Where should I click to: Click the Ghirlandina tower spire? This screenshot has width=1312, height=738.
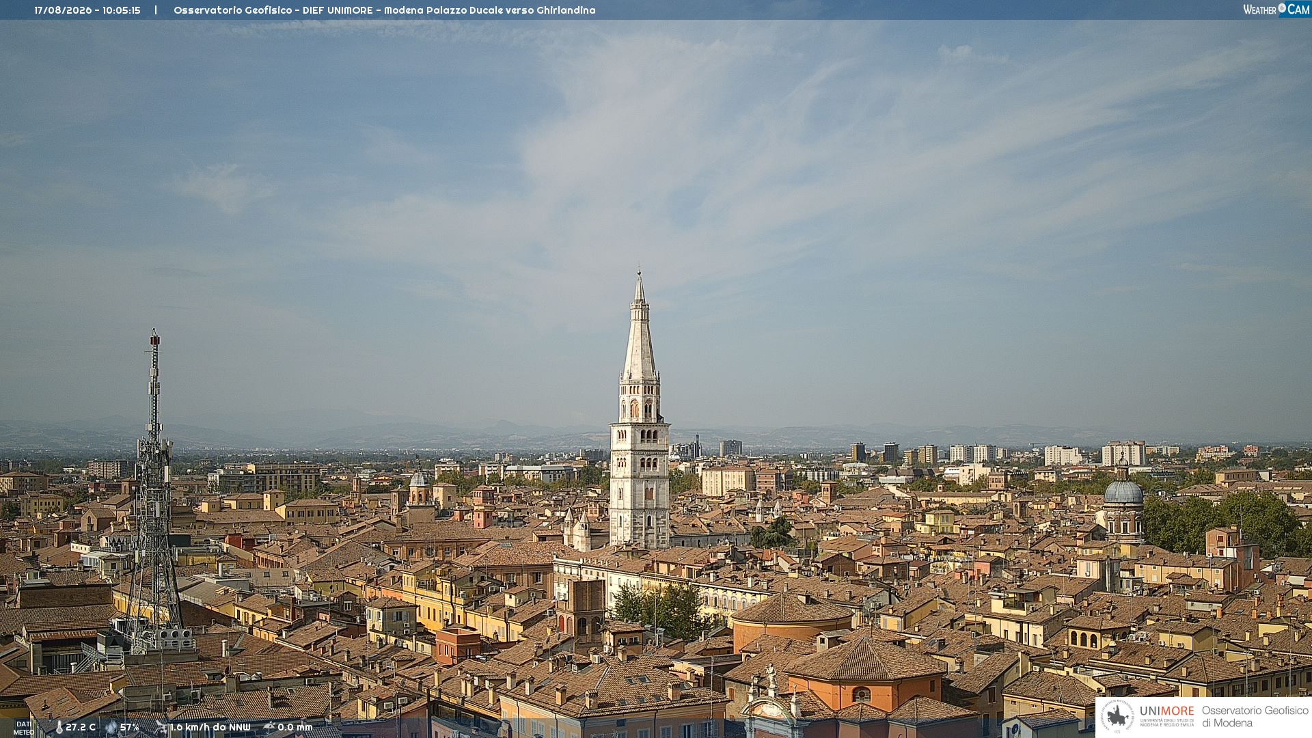click(640, 328)
